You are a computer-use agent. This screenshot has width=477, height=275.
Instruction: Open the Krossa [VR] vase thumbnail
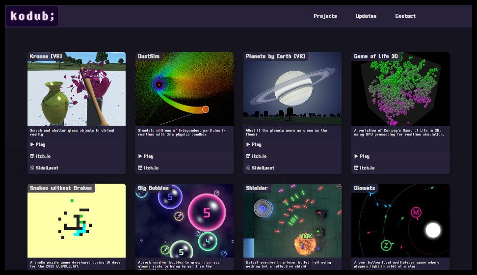[77, 89]
